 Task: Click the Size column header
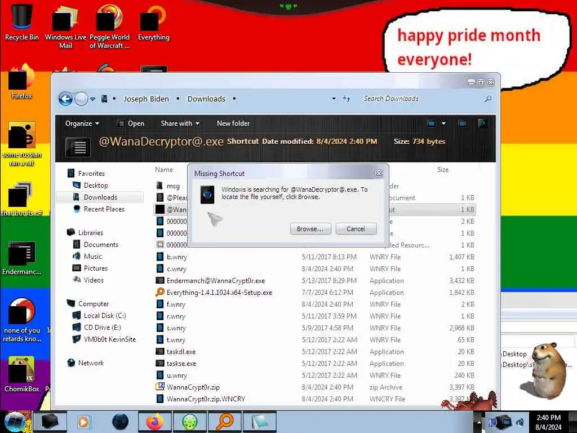(443, 170)
